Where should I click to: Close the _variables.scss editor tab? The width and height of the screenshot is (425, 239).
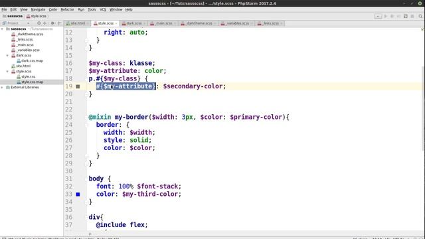(x=252, y=24)
